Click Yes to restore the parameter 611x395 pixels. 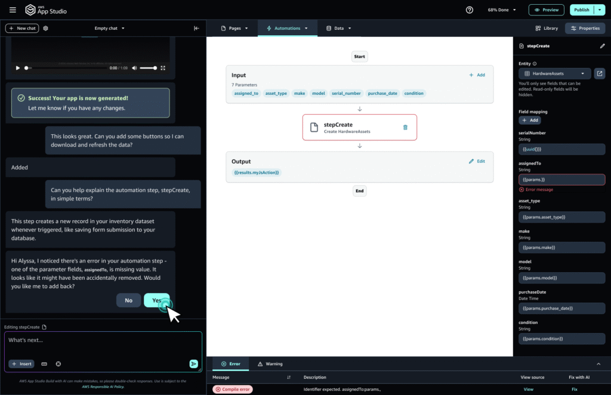tap(157, 300)
